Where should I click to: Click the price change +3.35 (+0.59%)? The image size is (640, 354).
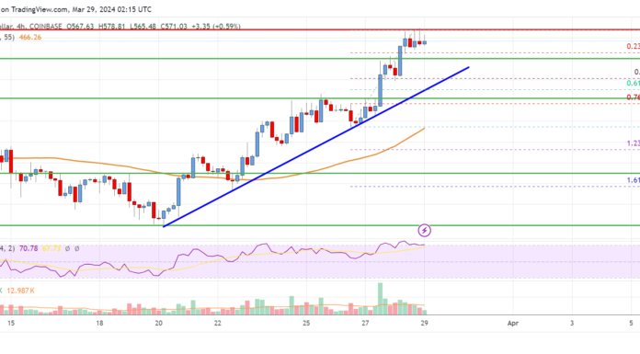[215, 26]
